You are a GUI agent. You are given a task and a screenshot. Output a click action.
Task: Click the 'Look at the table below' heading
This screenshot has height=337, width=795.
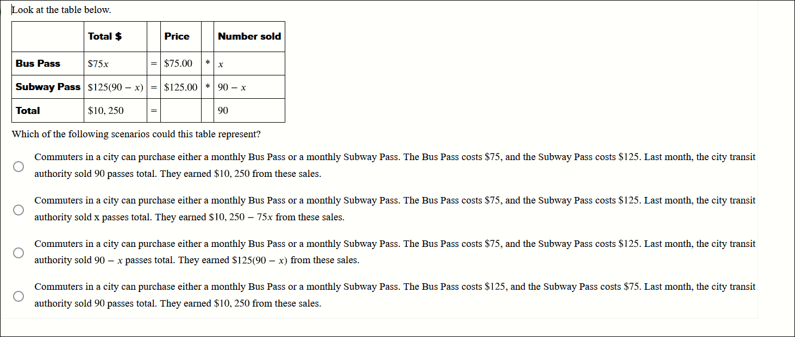tap(61, 9)
